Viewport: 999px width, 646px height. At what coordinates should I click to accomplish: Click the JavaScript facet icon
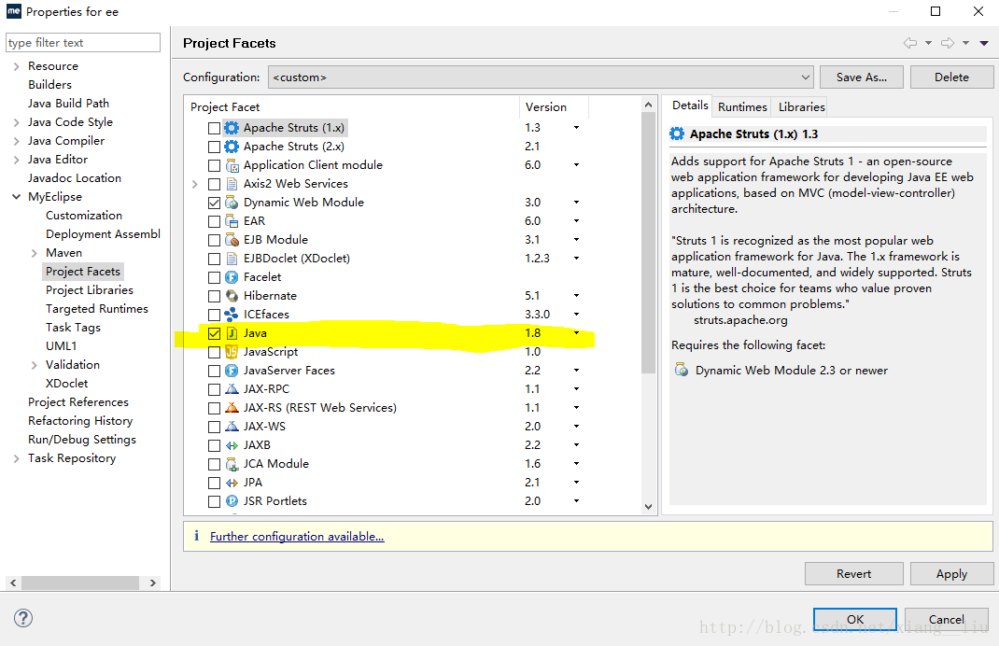[x=232, y=352]
